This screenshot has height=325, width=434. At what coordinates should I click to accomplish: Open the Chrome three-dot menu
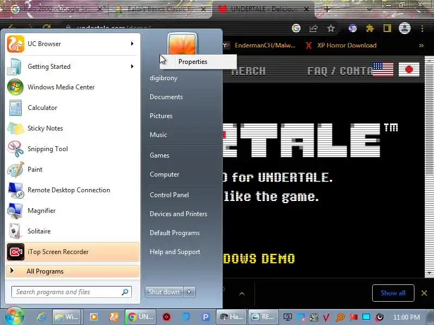pos(422,28)
